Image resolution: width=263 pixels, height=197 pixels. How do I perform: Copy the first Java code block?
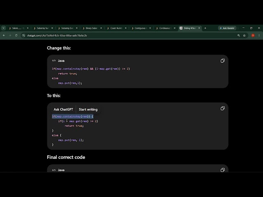click(223, 61)
